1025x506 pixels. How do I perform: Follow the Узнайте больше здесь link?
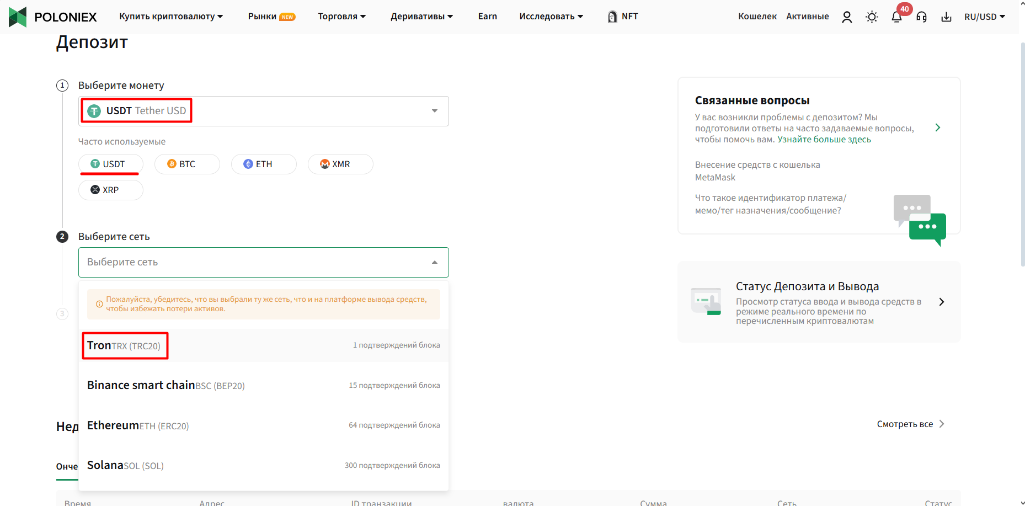click(824, 140)
